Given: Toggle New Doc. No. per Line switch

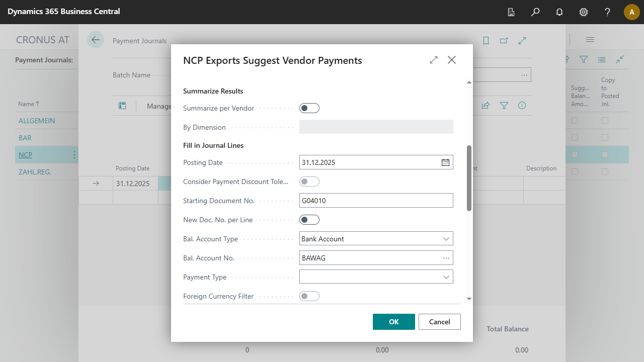Looking at the screenshot, I should tap(309, 220).
